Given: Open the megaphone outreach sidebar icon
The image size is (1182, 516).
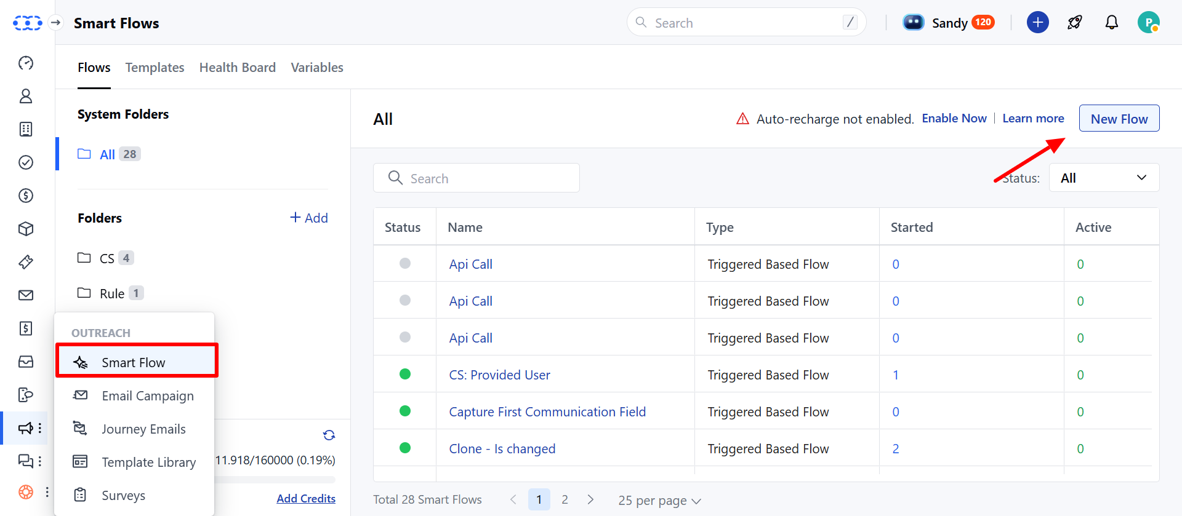Looking at the screenshot, I should click(x=25, y=428).
